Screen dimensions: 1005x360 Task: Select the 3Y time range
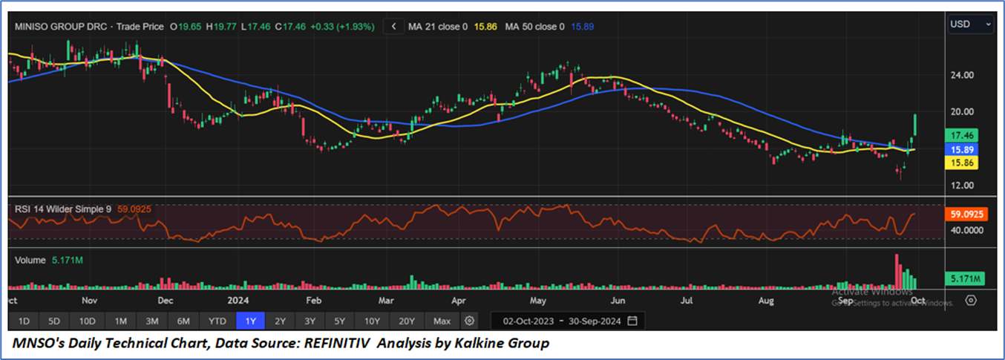tap(310, 321)
